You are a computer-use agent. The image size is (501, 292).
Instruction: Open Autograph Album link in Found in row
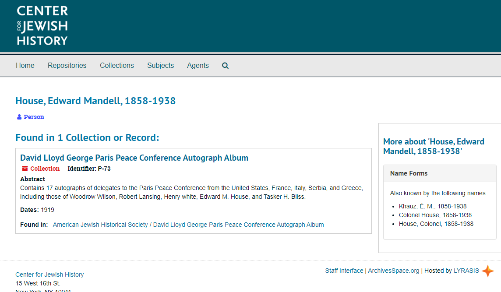238,225
